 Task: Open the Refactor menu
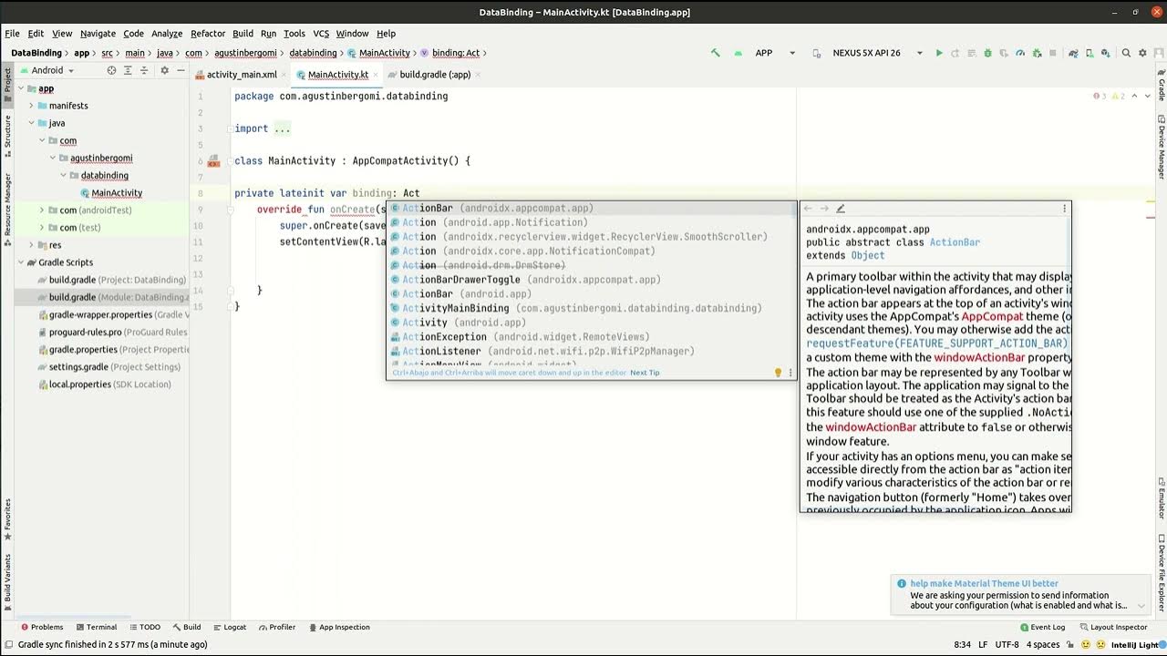point(208,34)
